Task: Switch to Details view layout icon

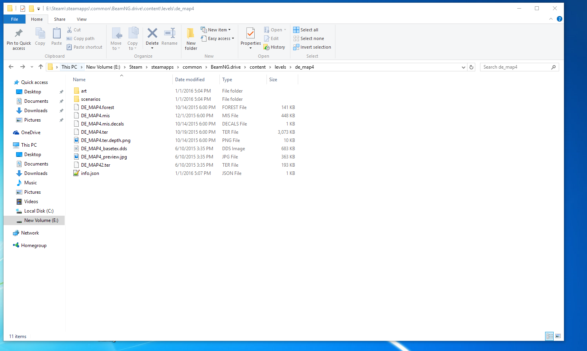Action: point(550,336)
